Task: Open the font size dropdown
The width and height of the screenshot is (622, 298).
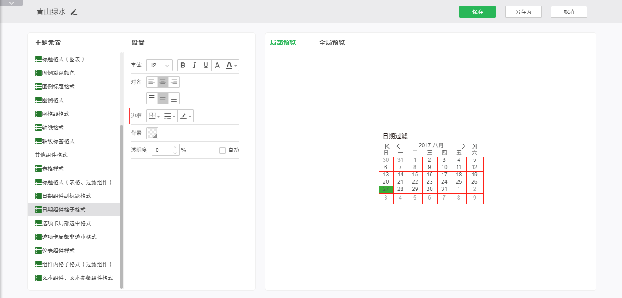Action: 167,65
